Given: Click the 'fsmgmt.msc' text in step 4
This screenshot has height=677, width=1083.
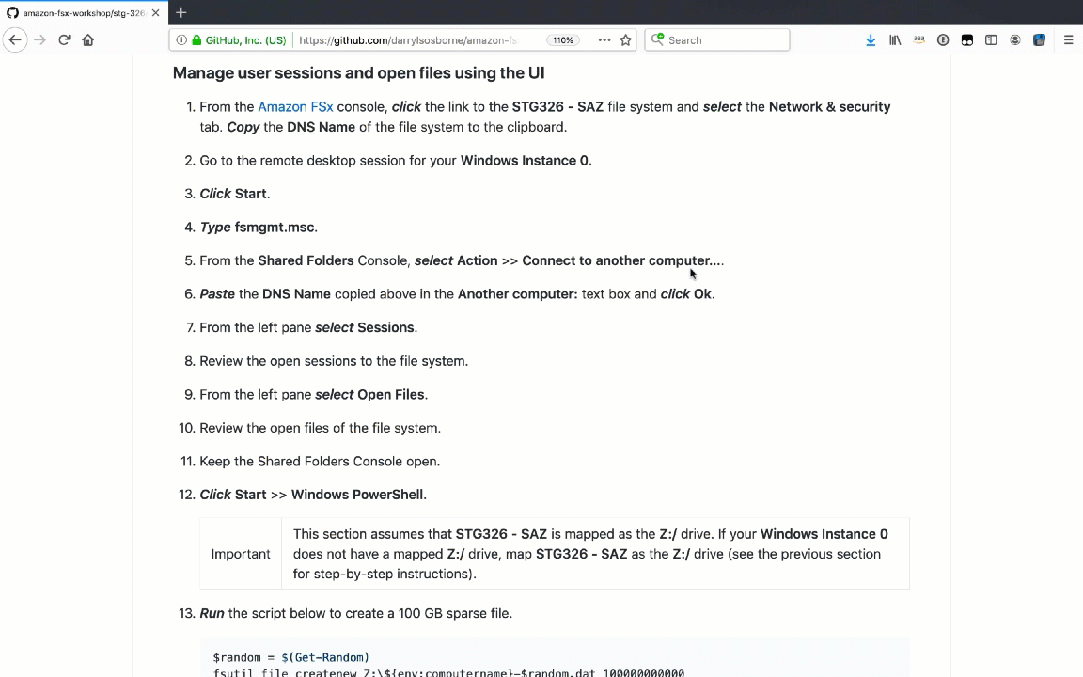Looking at the screenshot, I should coord(275,228).
